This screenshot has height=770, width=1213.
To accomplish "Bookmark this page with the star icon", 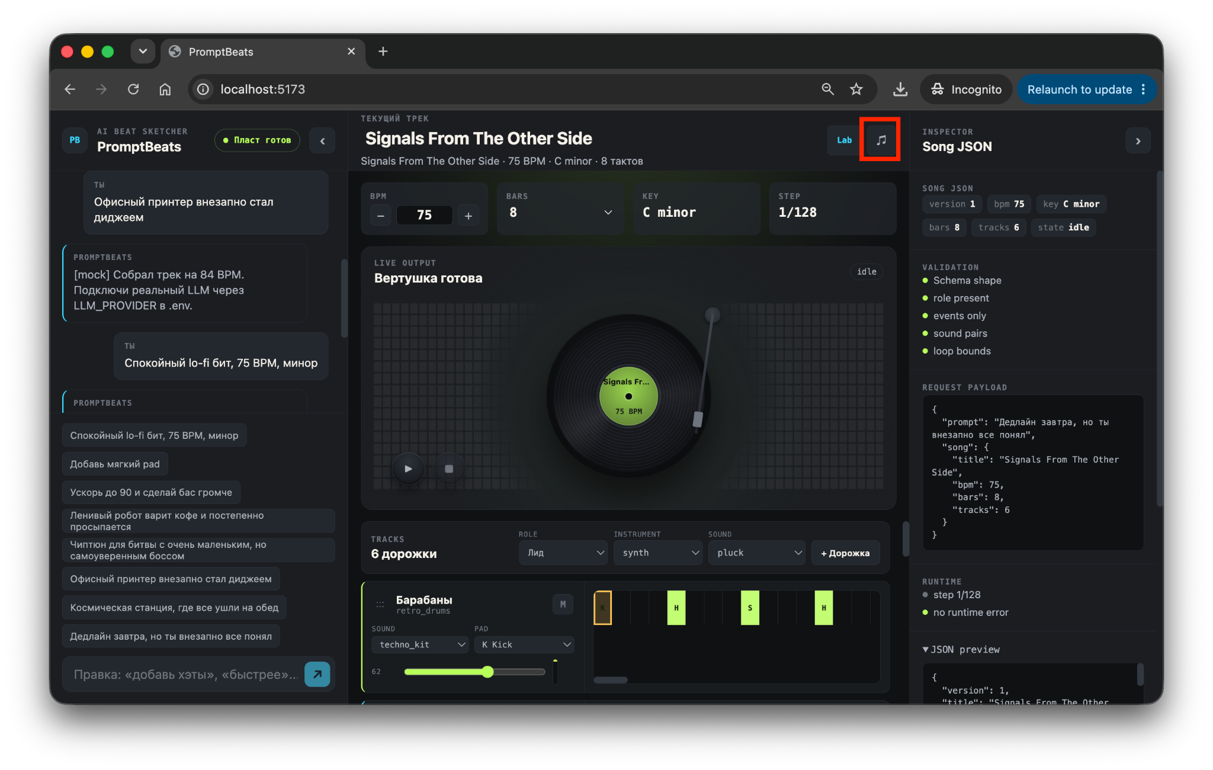I will point(856,89).
